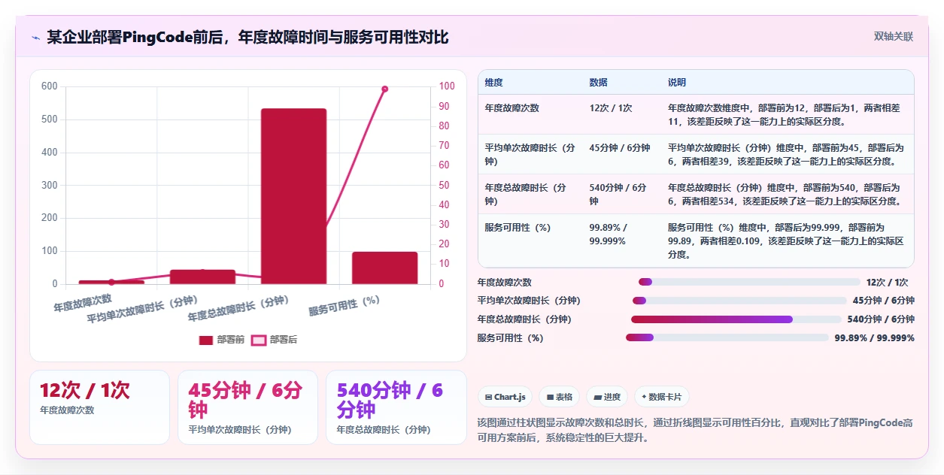The image size is (944, 475).
Task: Click the 双轴关联 label in the header
Action: (894, 36)
